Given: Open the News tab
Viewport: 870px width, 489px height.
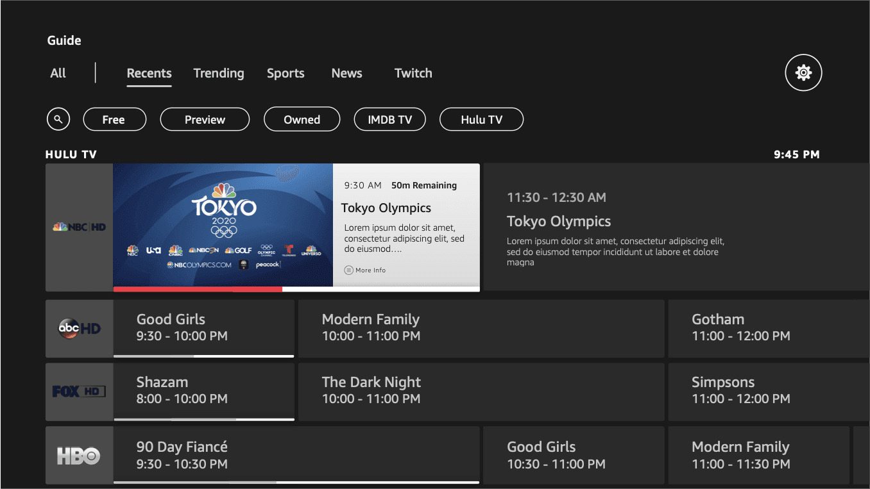Looking at the screenshot, I should coord(347,73).
